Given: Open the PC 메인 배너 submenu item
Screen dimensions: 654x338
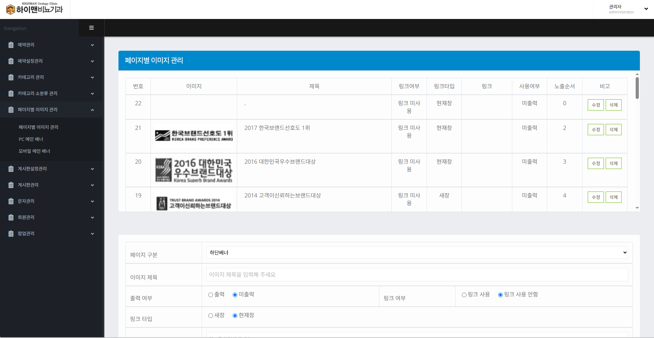Looking at the screenshot, I should (x=31, y=139).
